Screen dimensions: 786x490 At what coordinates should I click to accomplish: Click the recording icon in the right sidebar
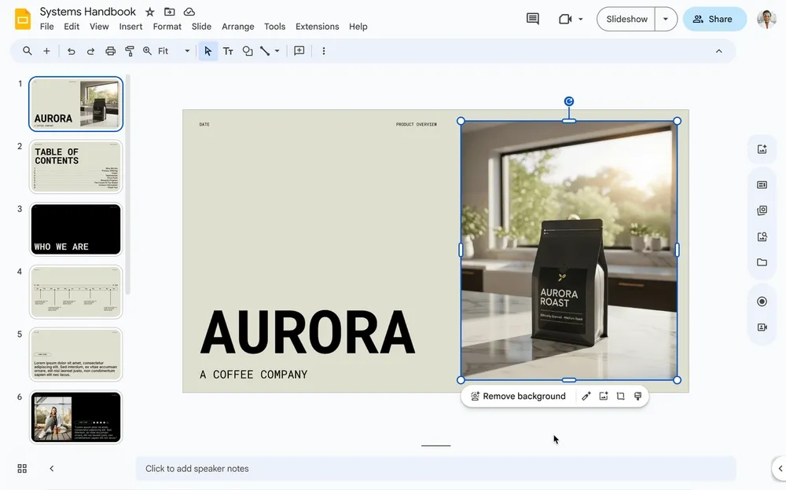[762, 301]
